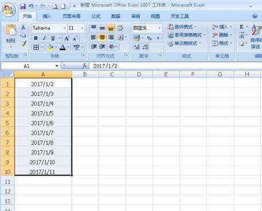Align text to middle of cell
The width and height of the screenshot is (262, 211).
click(102, 28)
